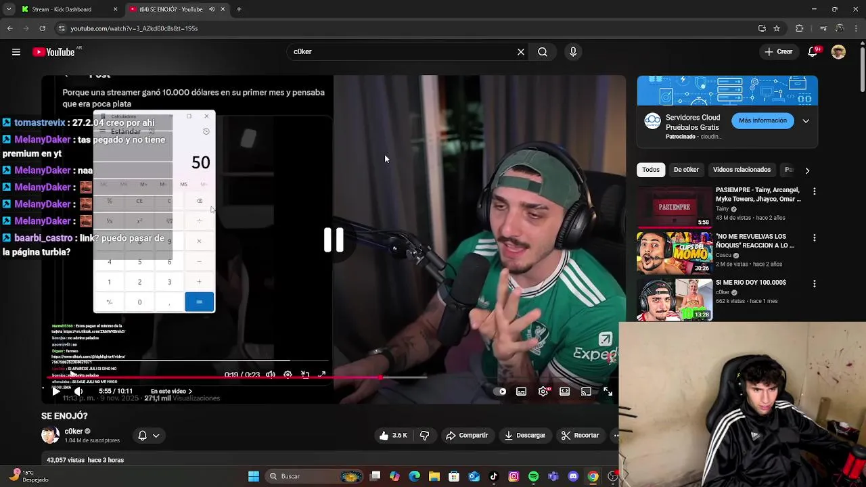Viewport: 866px width, 487px height.
Task: Click the taskbar Buscar search box
Action: tap(315, 476)
